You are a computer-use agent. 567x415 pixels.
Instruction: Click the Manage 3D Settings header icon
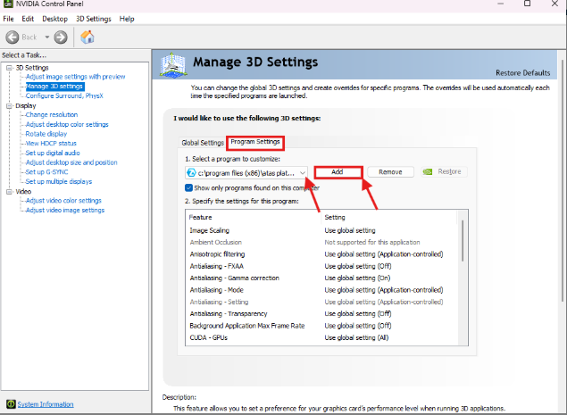point(173,65)
